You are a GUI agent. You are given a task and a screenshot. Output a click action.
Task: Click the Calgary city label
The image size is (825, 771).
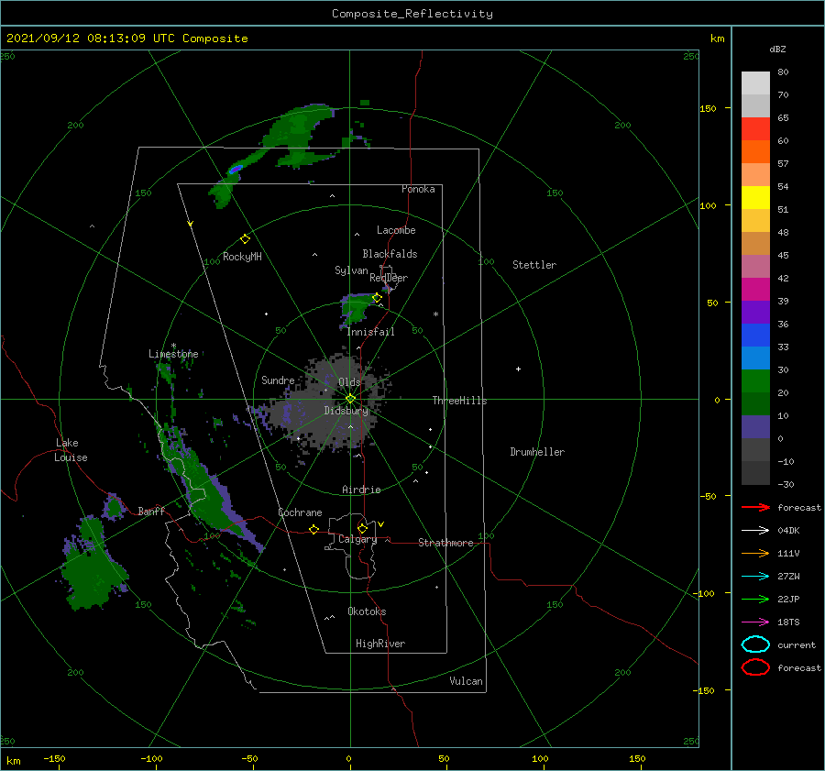click(357, 539)
